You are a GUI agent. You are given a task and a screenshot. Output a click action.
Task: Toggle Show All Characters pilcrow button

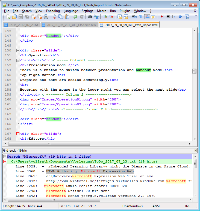pos(141,17)
